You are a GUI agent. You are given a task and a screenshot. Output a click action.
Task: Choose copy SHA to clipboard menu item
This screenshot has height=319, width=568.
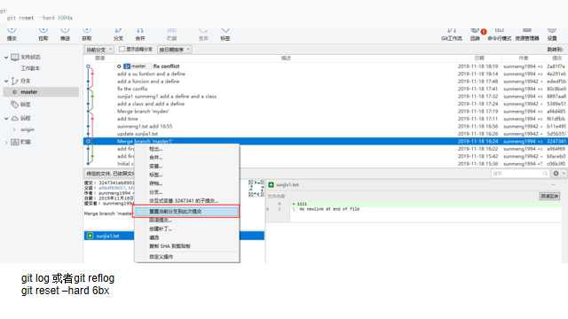click(x=186, y=246)
